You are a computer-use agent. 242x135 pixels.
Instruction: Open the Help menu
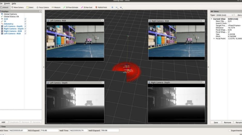tap(14, 3)
